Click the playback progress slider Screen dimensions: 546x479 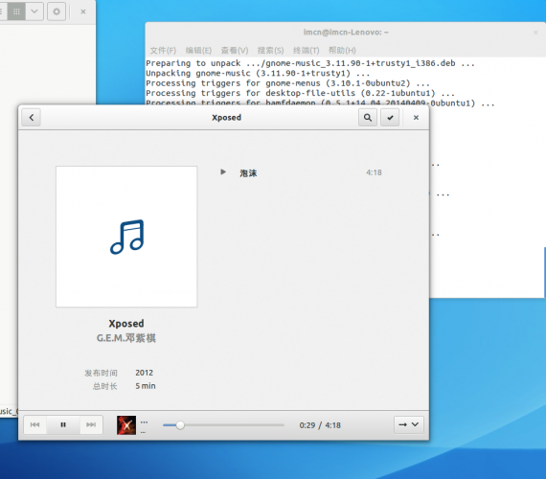[x=223, y=425]
